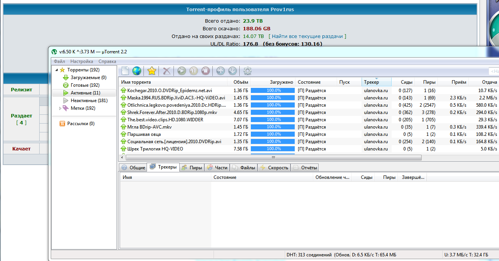This screenshot has height=261, width=499.
Task: Open Preferences via the gear icon
Action: coord(248,71)
